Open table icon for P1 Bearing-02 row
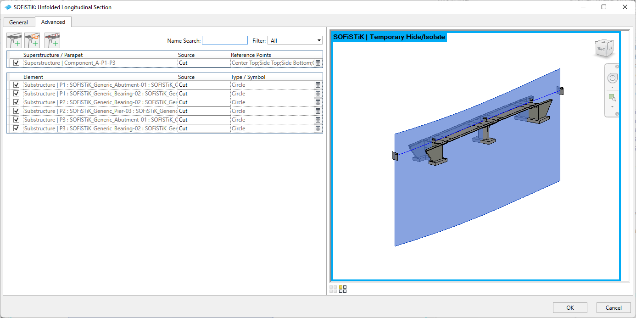 point(318,94)
